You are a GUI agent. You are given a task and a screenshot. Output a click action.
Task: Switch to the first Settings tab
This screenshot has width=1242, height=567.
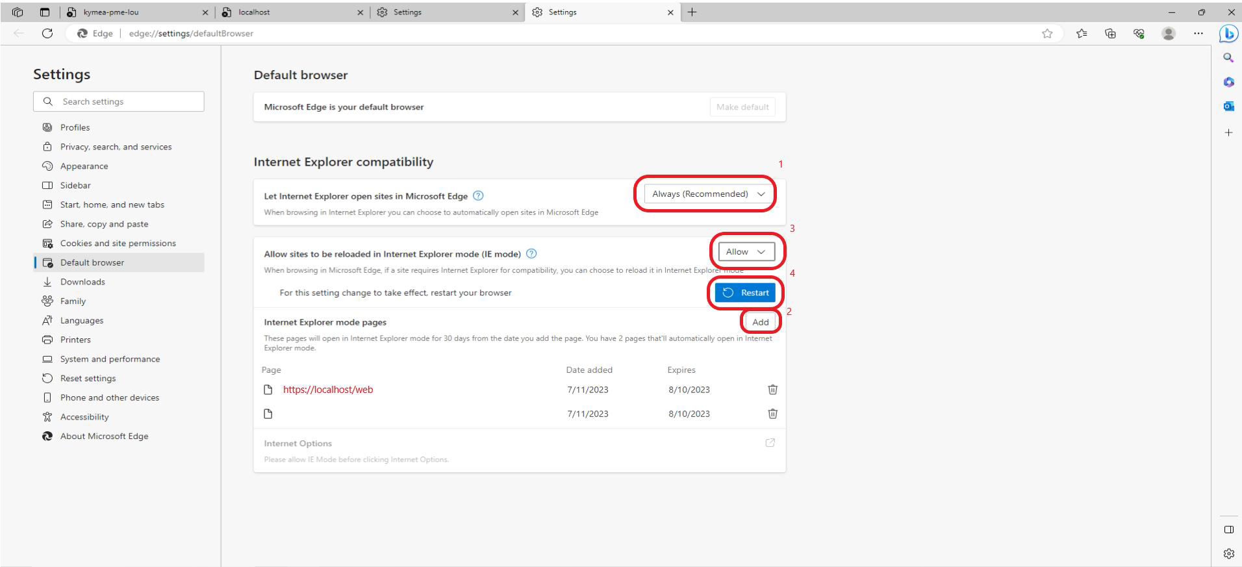pyautogui.click(x=448, y=12)
